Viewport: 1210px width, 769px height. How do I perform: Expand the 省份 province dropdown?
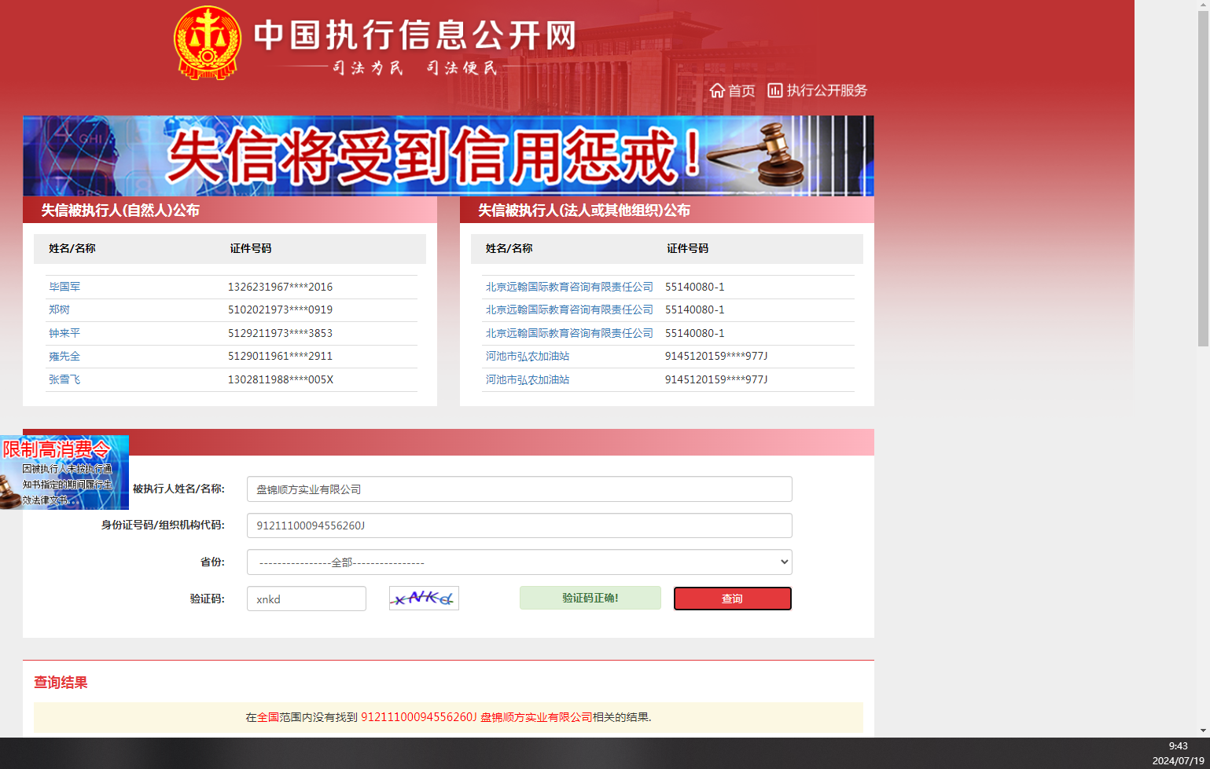click(519, 562)
